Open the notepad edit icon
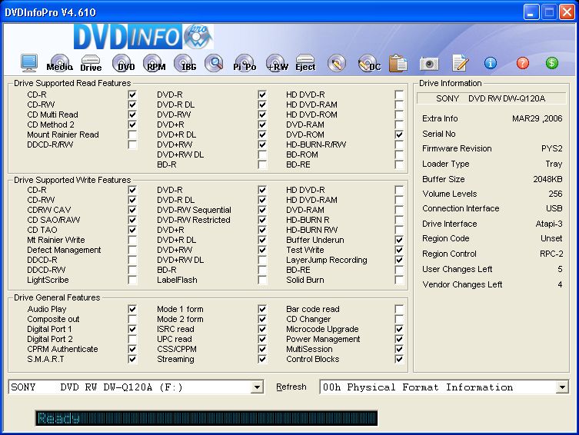Image resolution: width=579 pixels, height=435 pixels. (x=460, y=63)
